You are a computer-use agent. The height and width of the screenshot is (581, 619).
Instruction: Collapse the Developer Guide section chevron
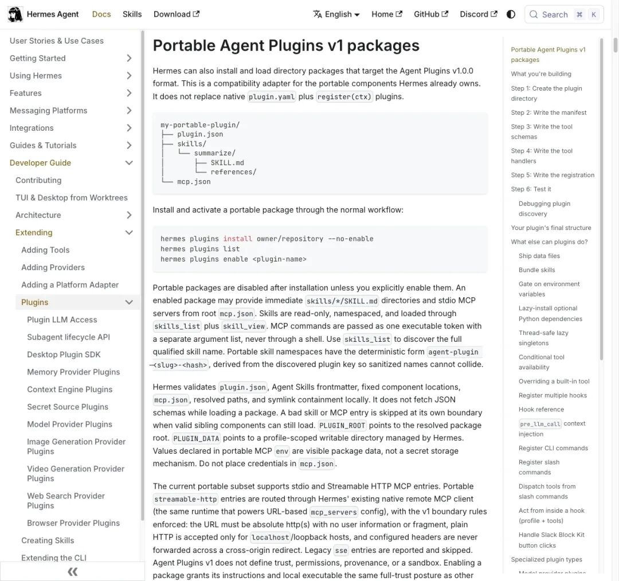point(129,163)
